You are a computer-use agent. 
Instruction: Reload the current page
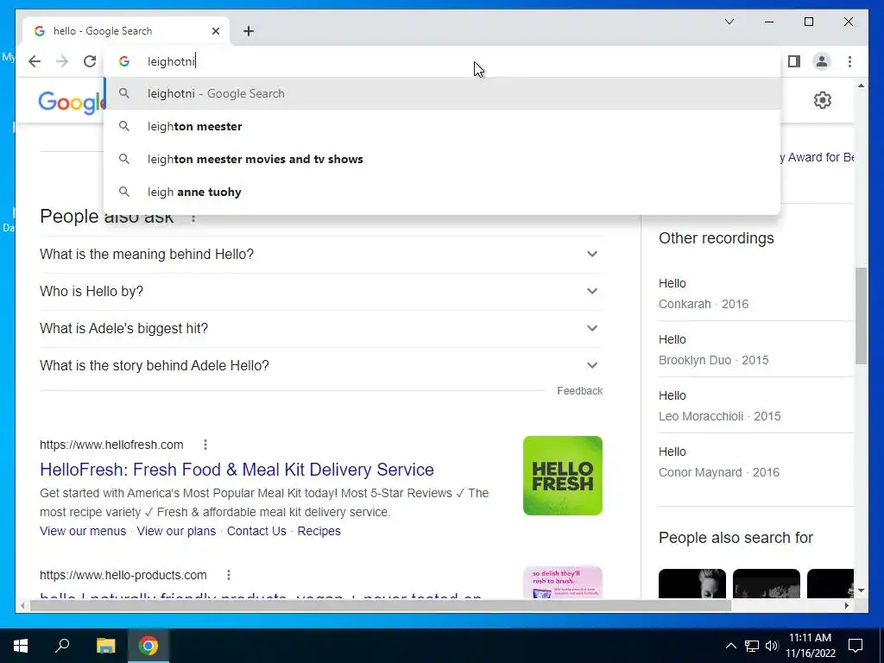point(90,61)
